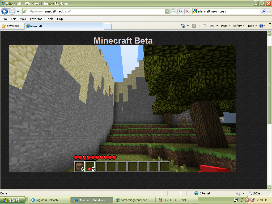
Task: Click the RSS feeds icon
Action: click(x=194, y=26)
